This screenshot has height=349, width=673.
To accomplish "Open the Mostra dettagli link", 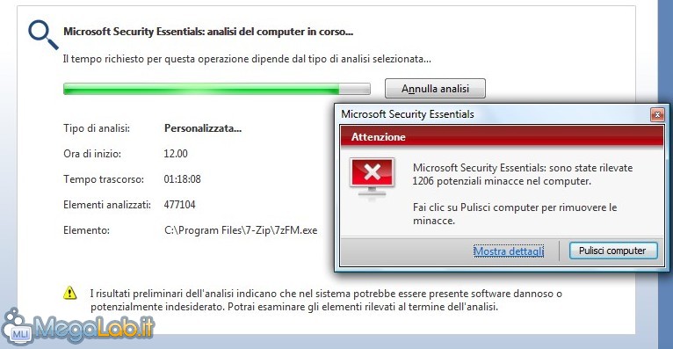I will coord(509,251).
